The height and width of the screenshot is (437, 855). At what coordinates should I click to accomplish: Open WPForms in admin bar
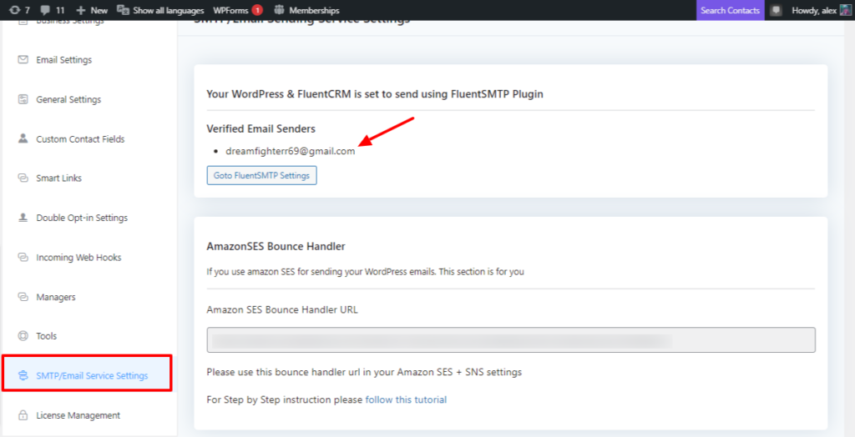coord(230,10)
